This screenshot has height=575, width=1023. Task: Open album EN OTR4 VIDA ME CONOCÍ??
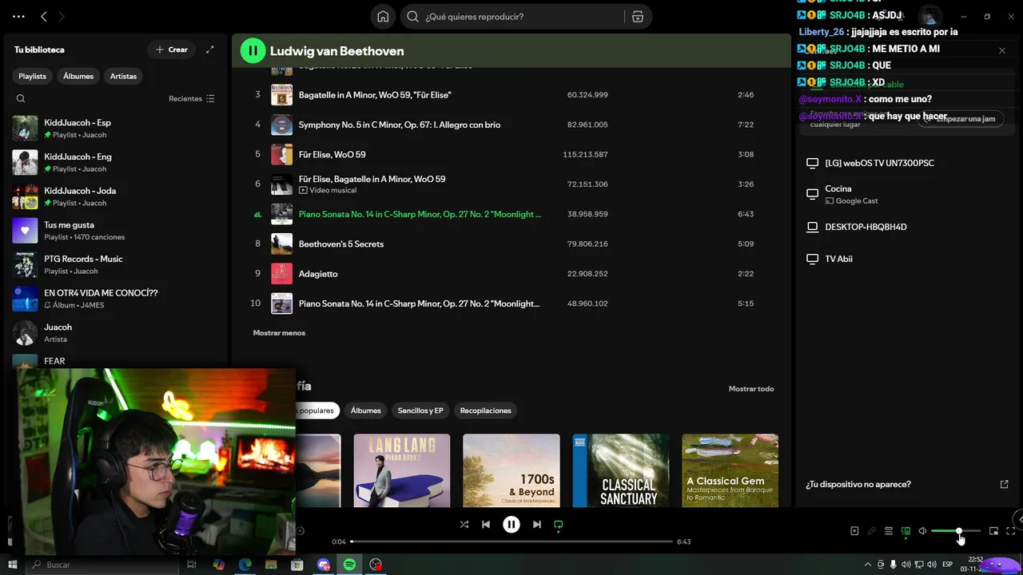[x=116, y=299]
